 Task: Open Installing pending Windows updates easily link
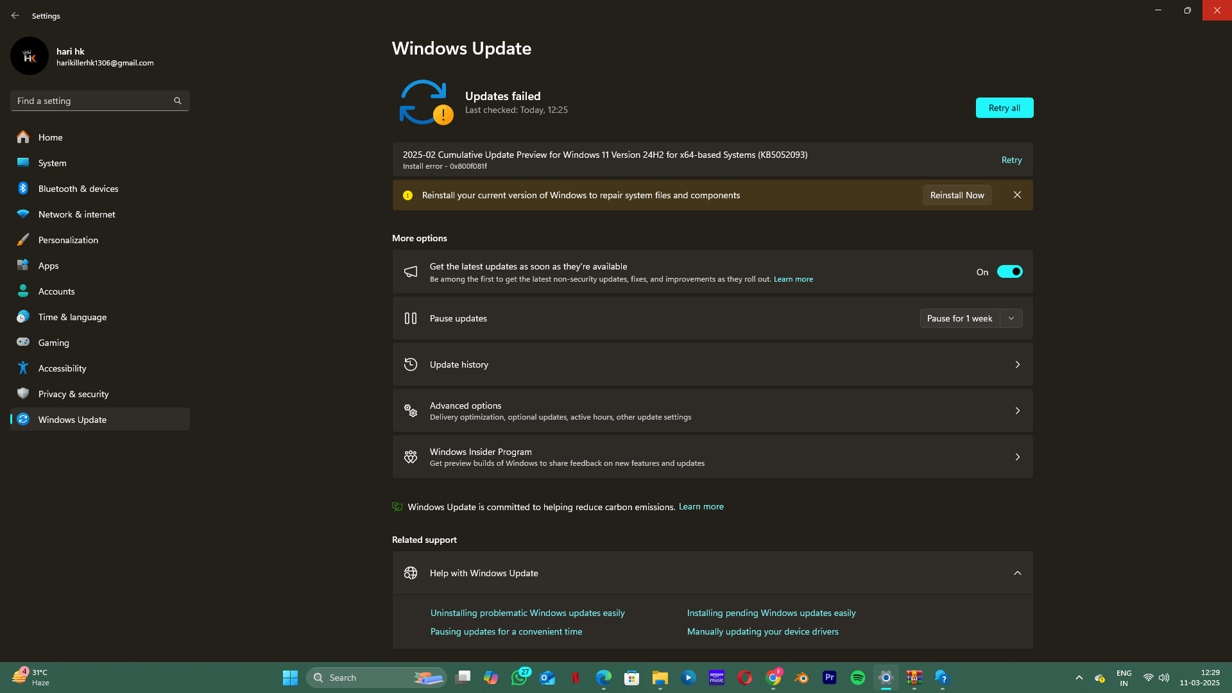pos(771,613)
